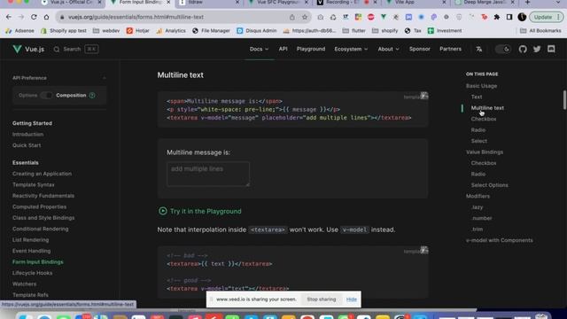Click the Vue.js logo icon
The image size is (567, 319).
click(17, 49)
